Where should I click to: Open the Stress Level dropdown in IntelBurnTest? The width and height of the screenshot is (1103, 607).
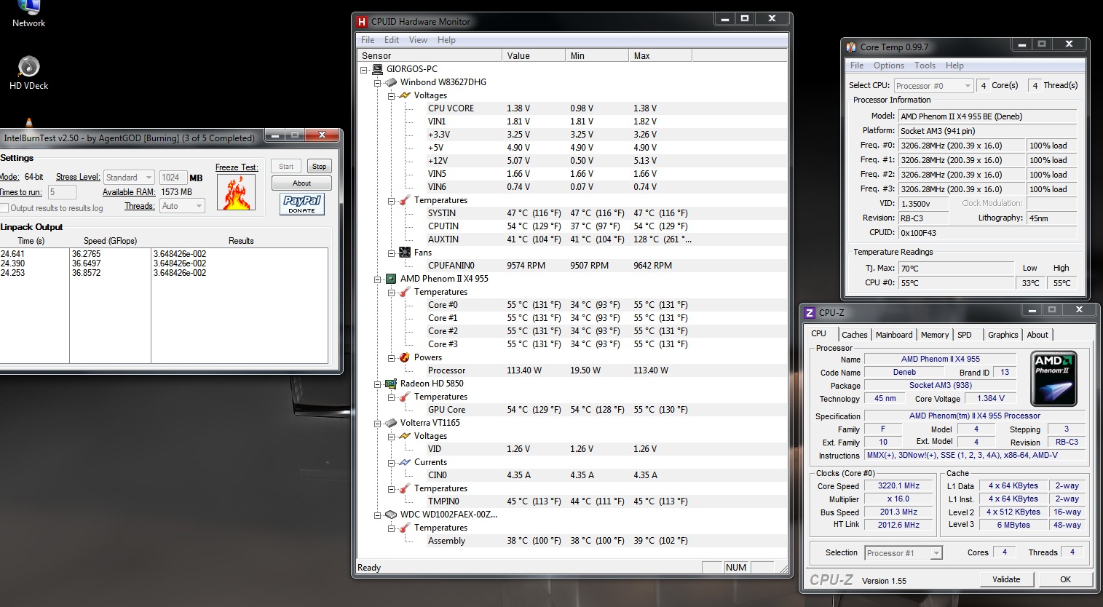[x=129, y=178]
